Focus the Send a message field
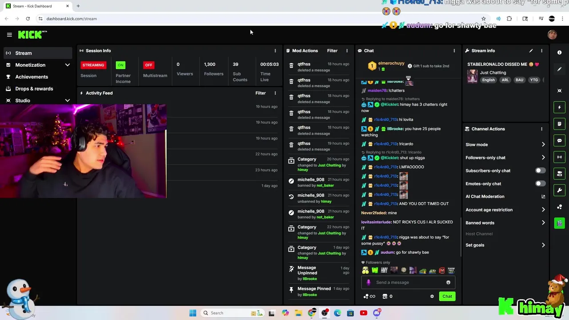569x320 pixels. (408, 282)
